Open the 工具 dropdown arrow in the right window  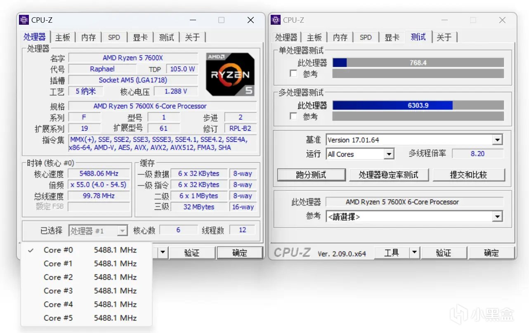[x=415, y=253]
